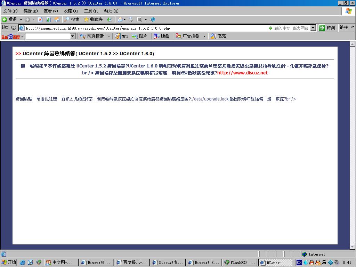Click the green arrow 输入中文 直达网站 hint
Image resolution: width=356 pixels, height=267 pixels.
[x=288, y=28]
